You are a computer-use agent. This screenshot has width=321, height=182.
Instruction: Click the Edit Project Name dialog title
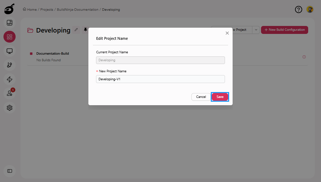(x=112, y=38)
